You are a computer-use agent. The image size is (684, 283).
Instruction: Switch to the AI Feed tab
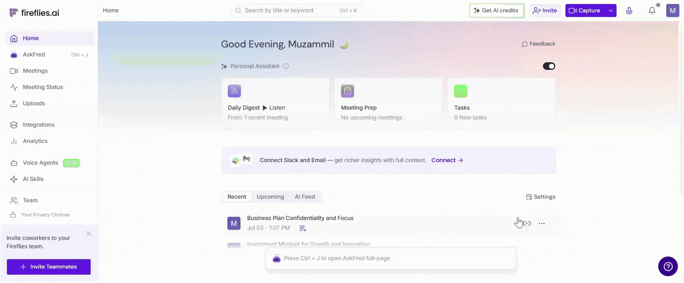(x=305, y=197)
